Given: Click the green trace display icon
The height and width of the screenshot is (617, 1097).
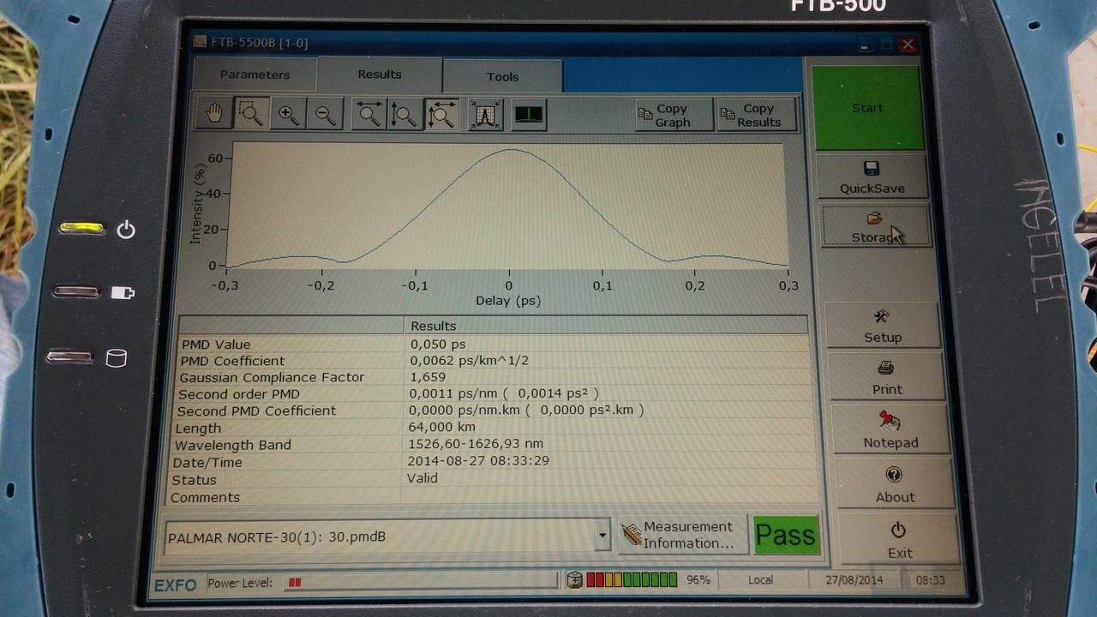Looking at the screenshot, I should point(529,114).
